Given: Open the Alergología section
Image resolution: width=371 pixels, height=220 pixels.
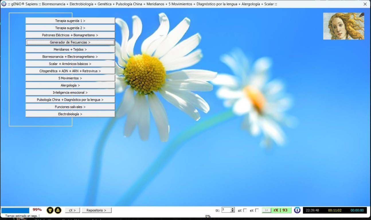Looking at the screenshot, I should pyautogui.click(x=70, y=85).
